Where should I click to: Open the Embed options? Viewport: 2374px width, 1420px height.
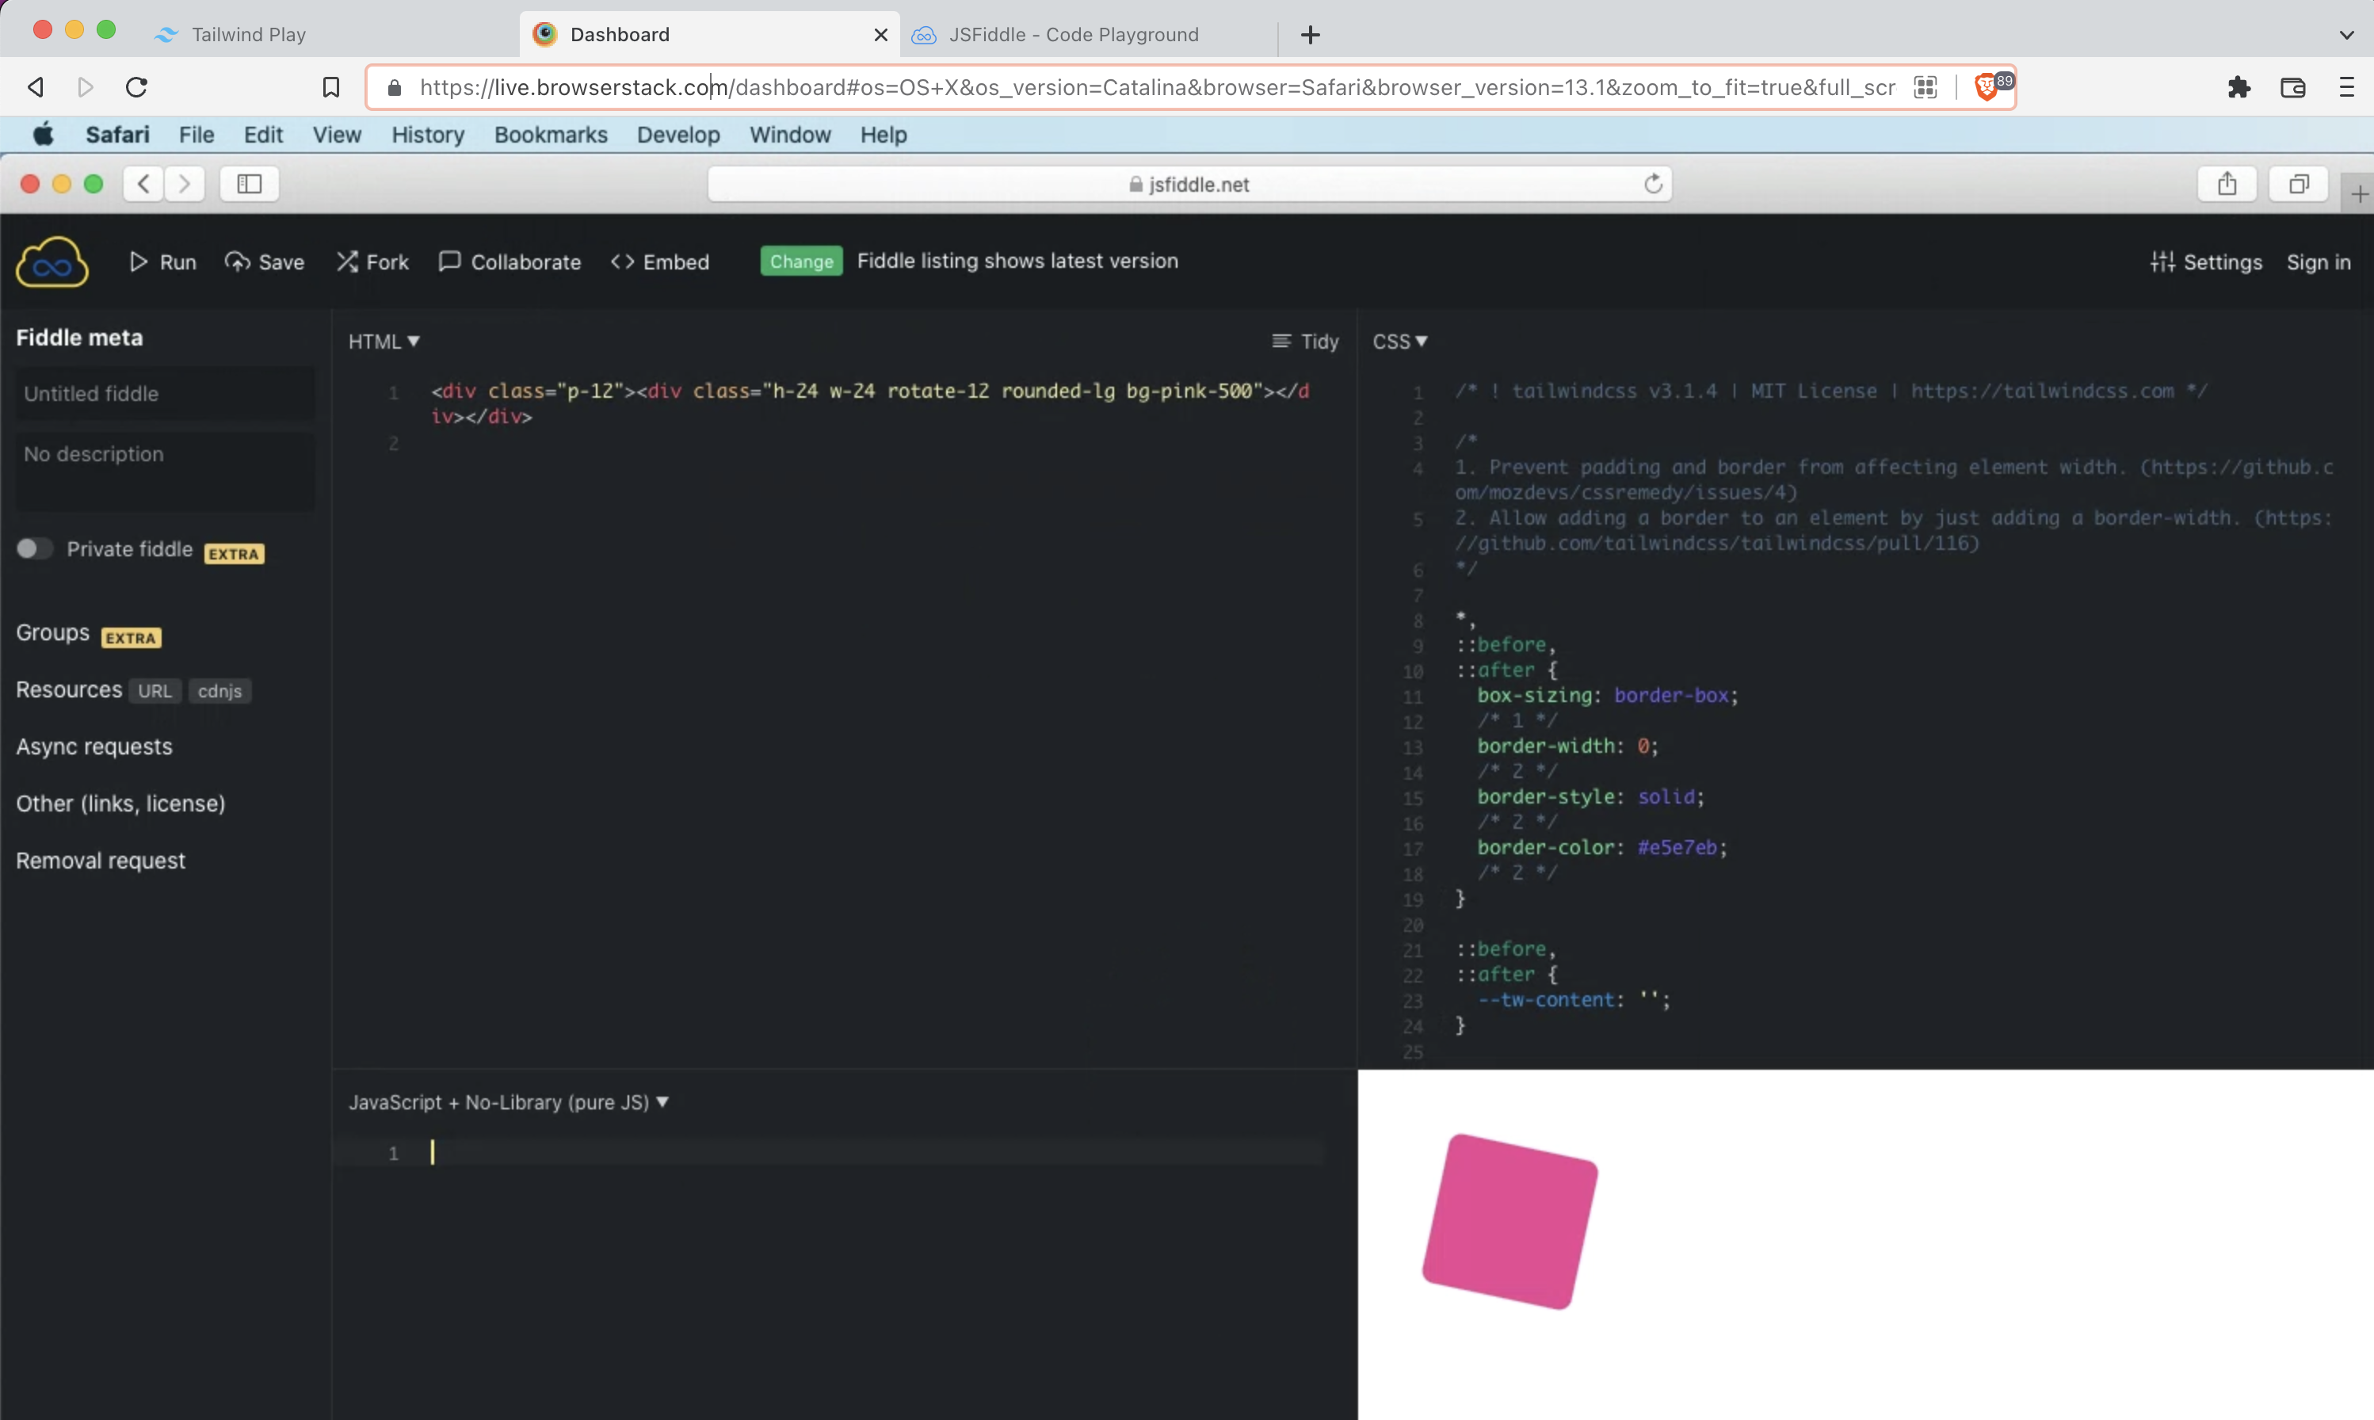pos(659,261)
